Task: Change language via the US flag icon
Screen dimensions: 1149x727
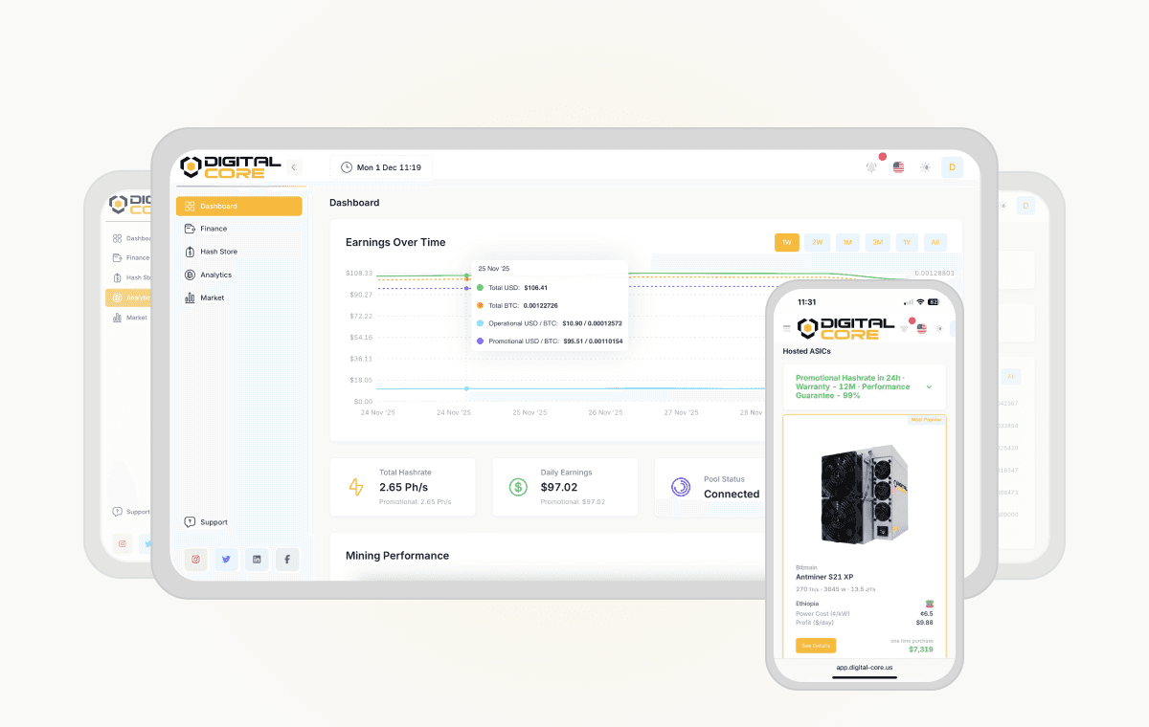Action: (x=898, y=166)
